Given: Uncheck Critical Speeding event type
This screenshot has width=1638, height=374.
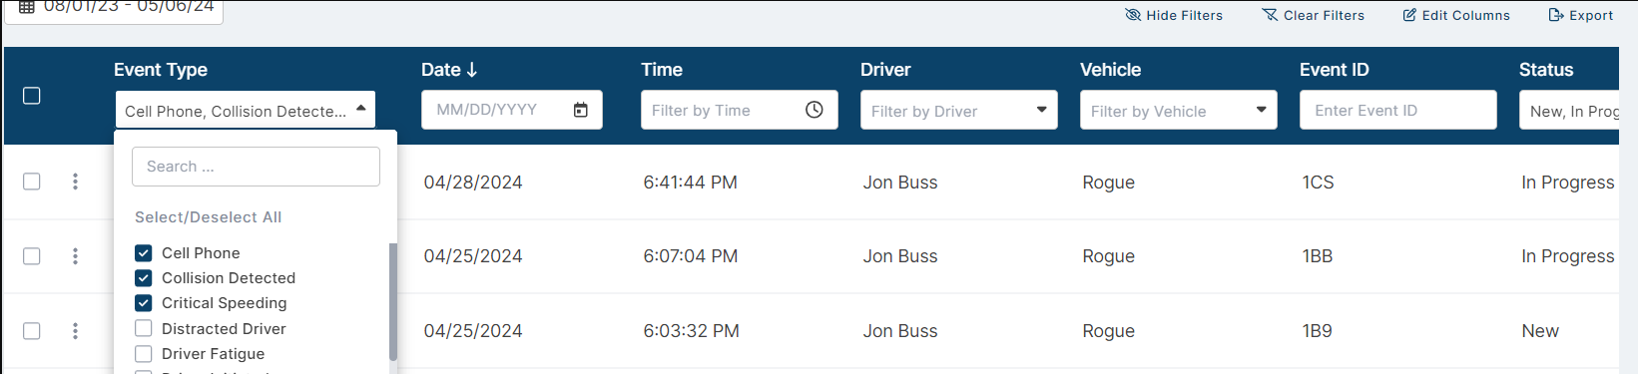Looking at the screenshot, I should (x=144, y=303).
